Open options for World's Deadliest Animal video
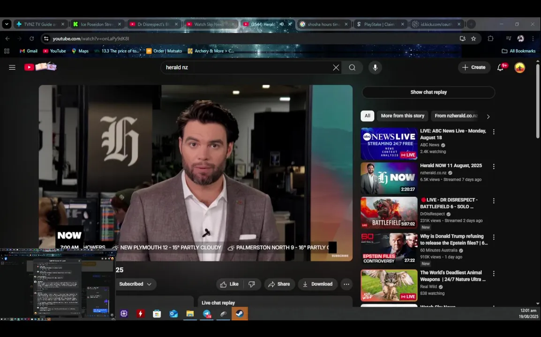Image resolution: width=541 pixels, height=337 pixels. coord(494,273)
